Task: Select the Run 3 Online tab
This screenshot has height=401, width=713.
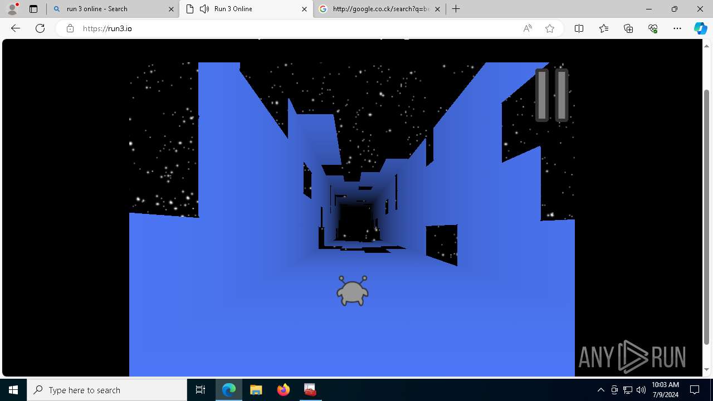Action: coord(246,9)
